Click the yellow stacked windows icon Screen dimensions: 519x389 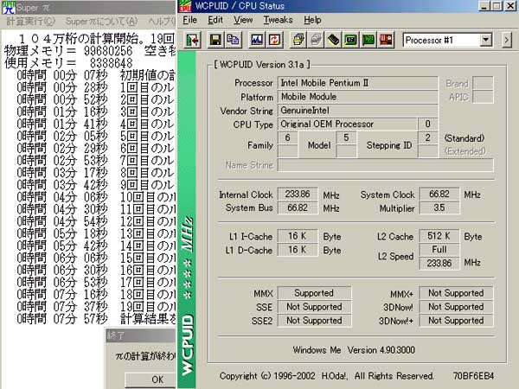coord(298,41)
